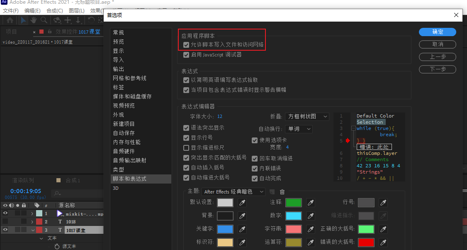
Task: Toggle 以简明英语编写表达式拾取 checkbox
Action: click(x=186, y=80)
